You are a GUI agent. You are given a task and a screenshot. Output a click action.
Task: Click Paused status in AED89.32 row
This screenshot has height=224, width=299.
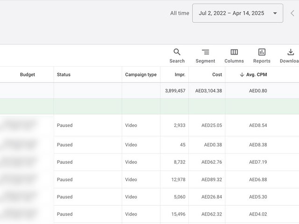point(64,179)
